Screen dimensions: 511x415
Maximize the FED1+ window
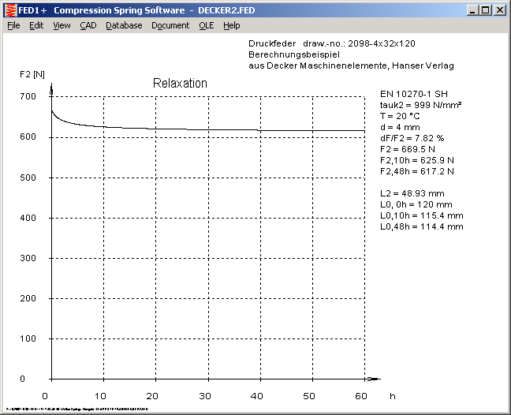(x=485, y=10)
